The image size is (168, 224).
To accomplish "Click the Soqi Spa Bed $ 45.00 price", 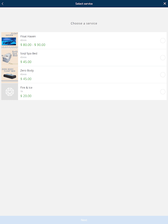I will 26,62.
